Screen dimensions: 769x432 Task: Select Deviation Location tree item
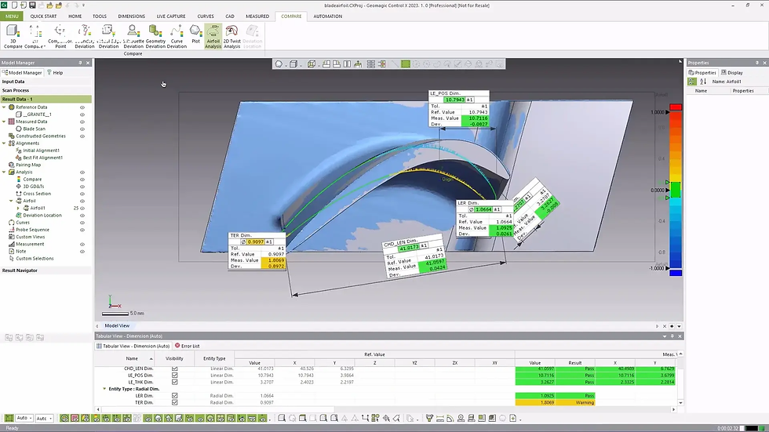[x=42, y=215]
